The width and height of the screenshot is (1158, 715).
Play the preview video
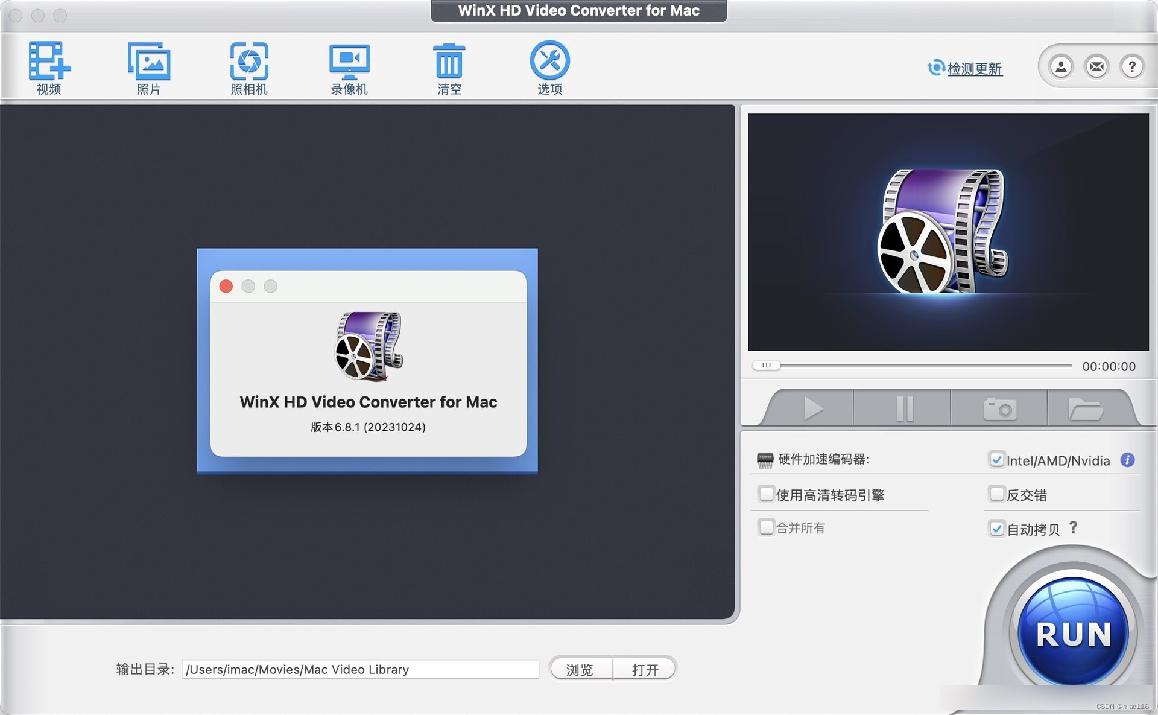tap(813, 408)
